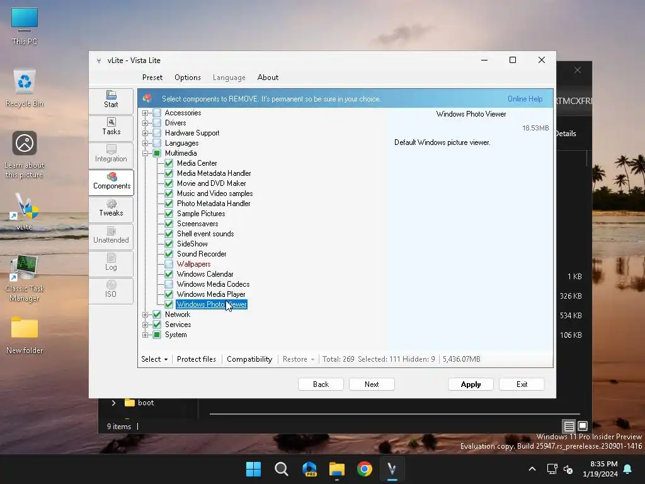Click the Compatibility toolbar item
645x484 pixels.
249,359
